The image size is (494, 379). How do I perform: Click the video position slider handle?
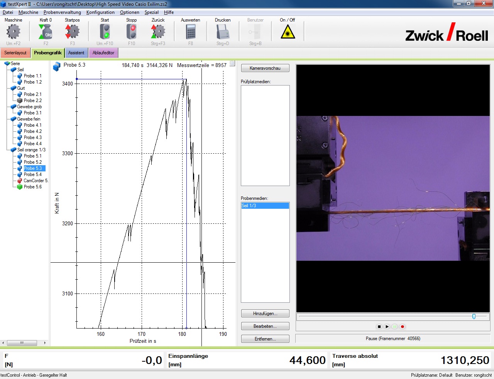tap(474, 316)
